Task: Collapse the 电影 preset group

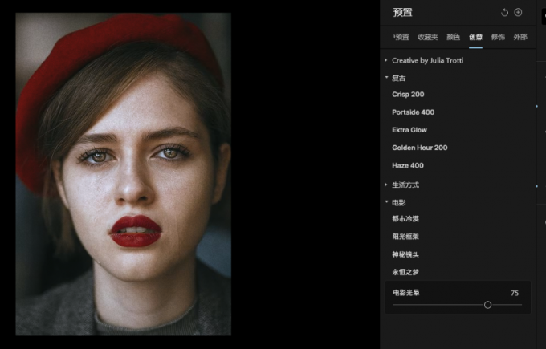Action: (x=398, y=202)
